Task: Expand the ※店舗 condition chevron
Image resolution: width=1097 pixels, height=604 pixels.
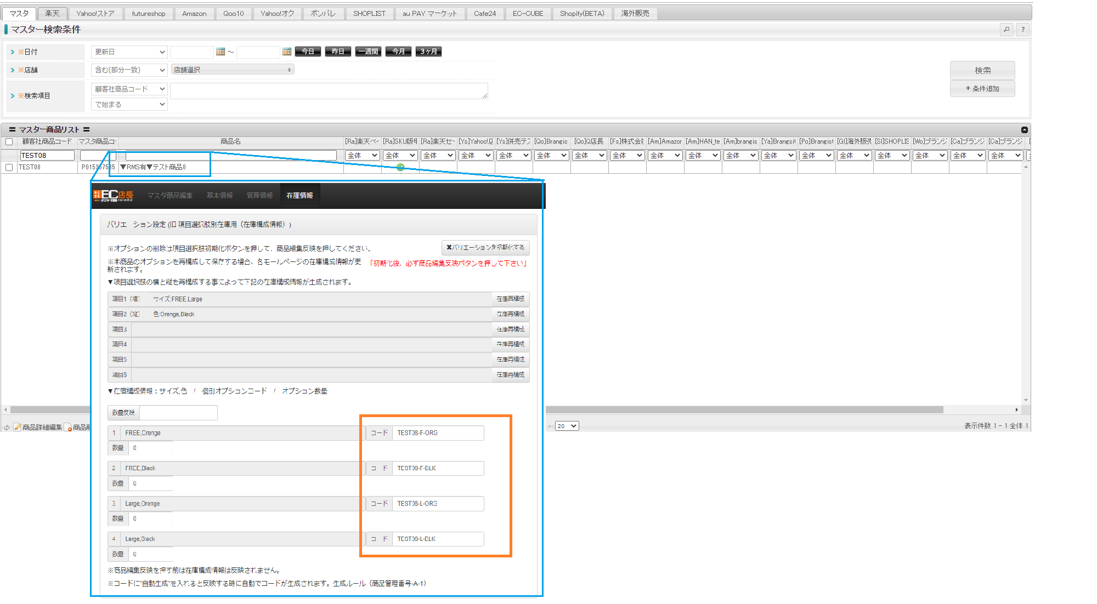Action: [13, 70]
